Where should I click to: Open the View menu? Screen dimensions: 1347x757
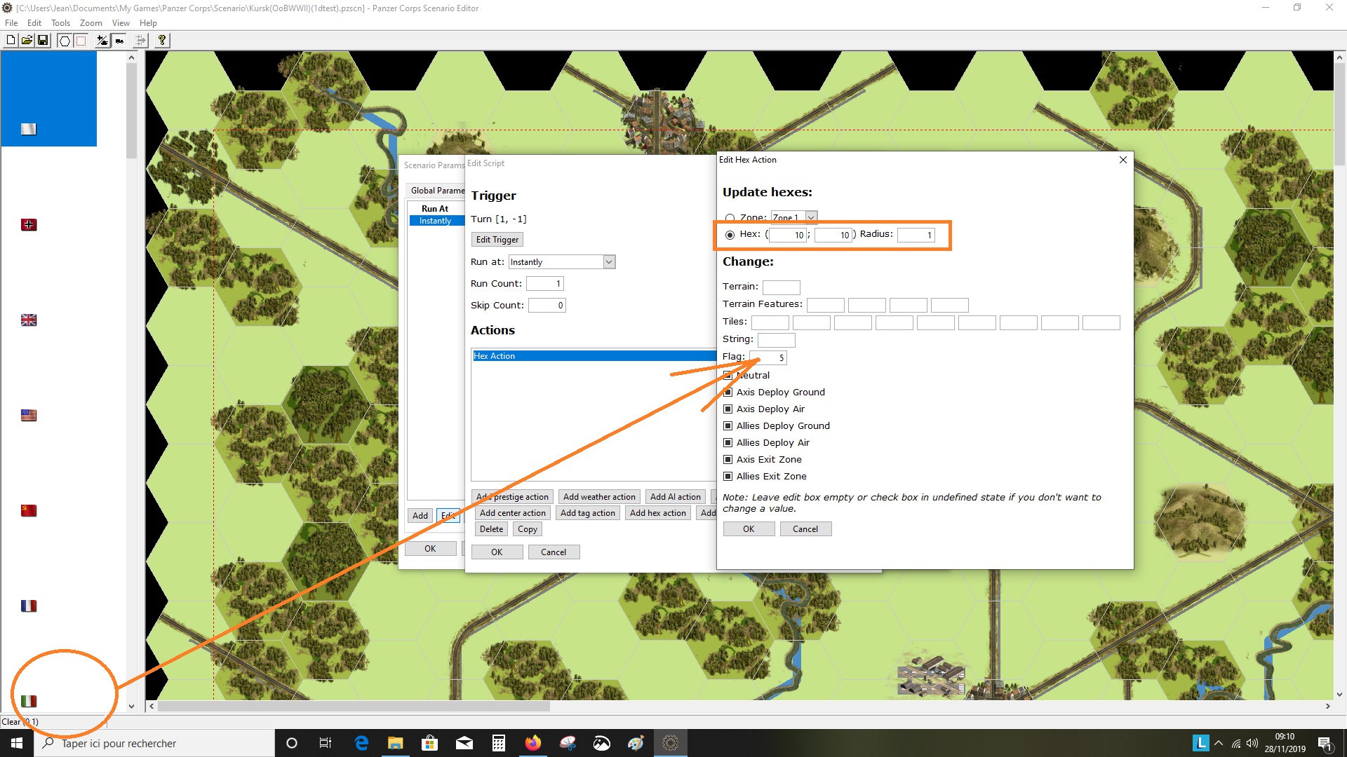coord(121,23)
